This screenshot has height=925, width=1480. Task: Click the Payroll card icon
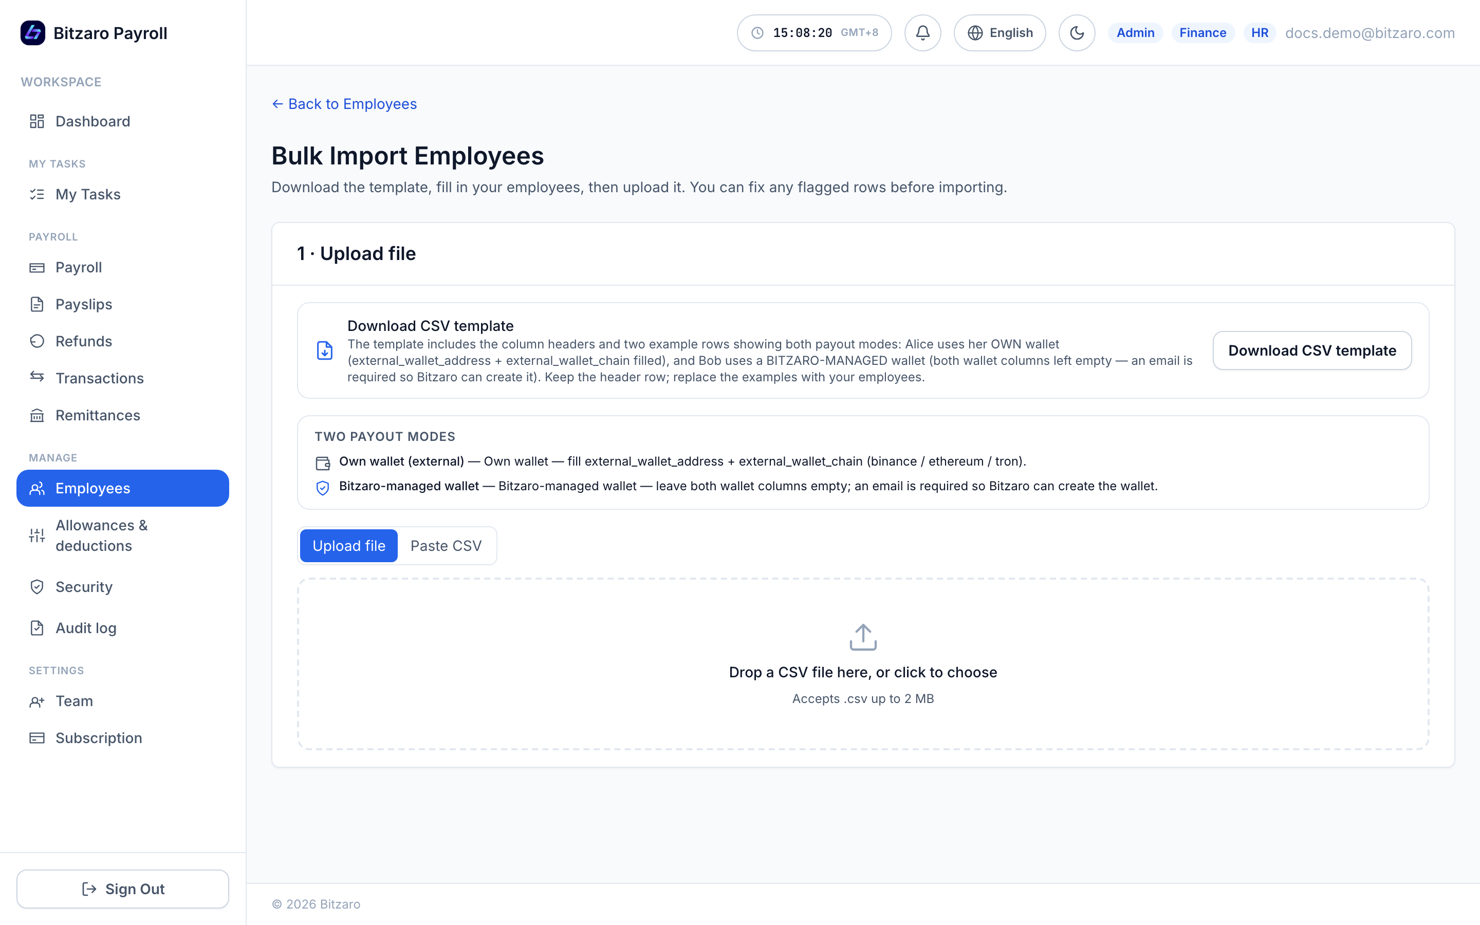(36, 267)
